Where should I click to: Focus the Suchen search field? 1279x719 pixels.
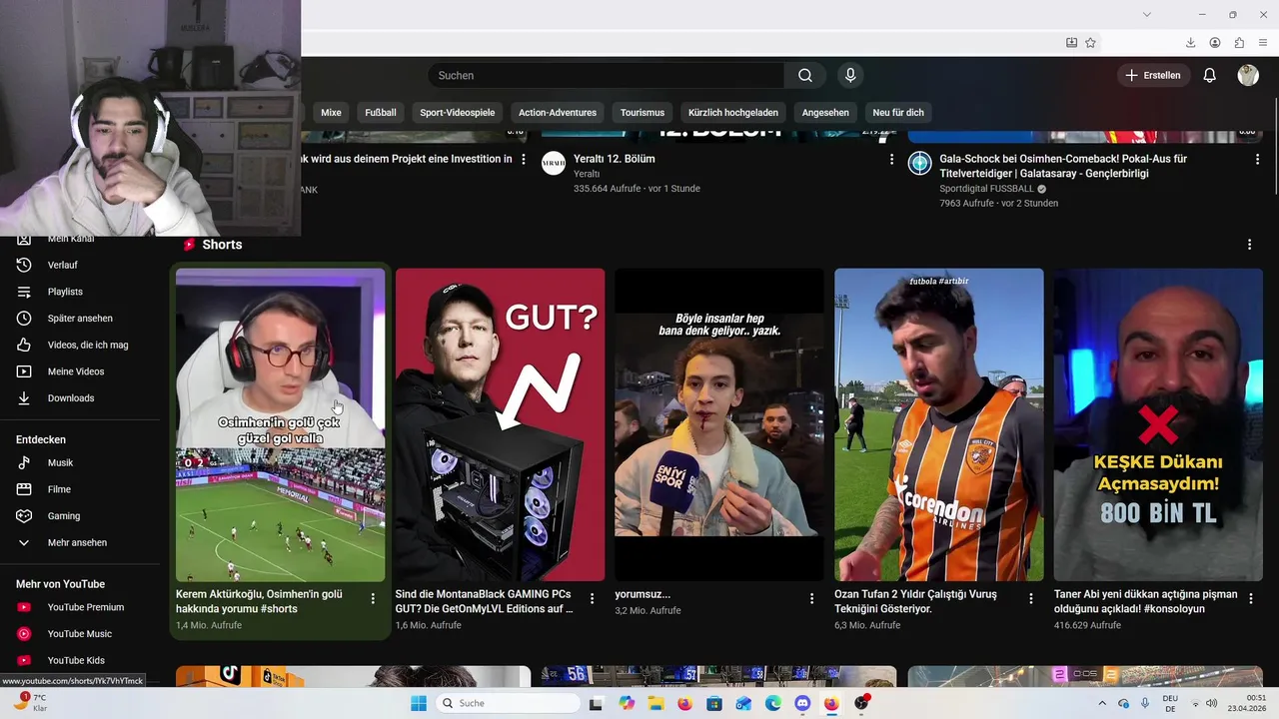(608, 76)
